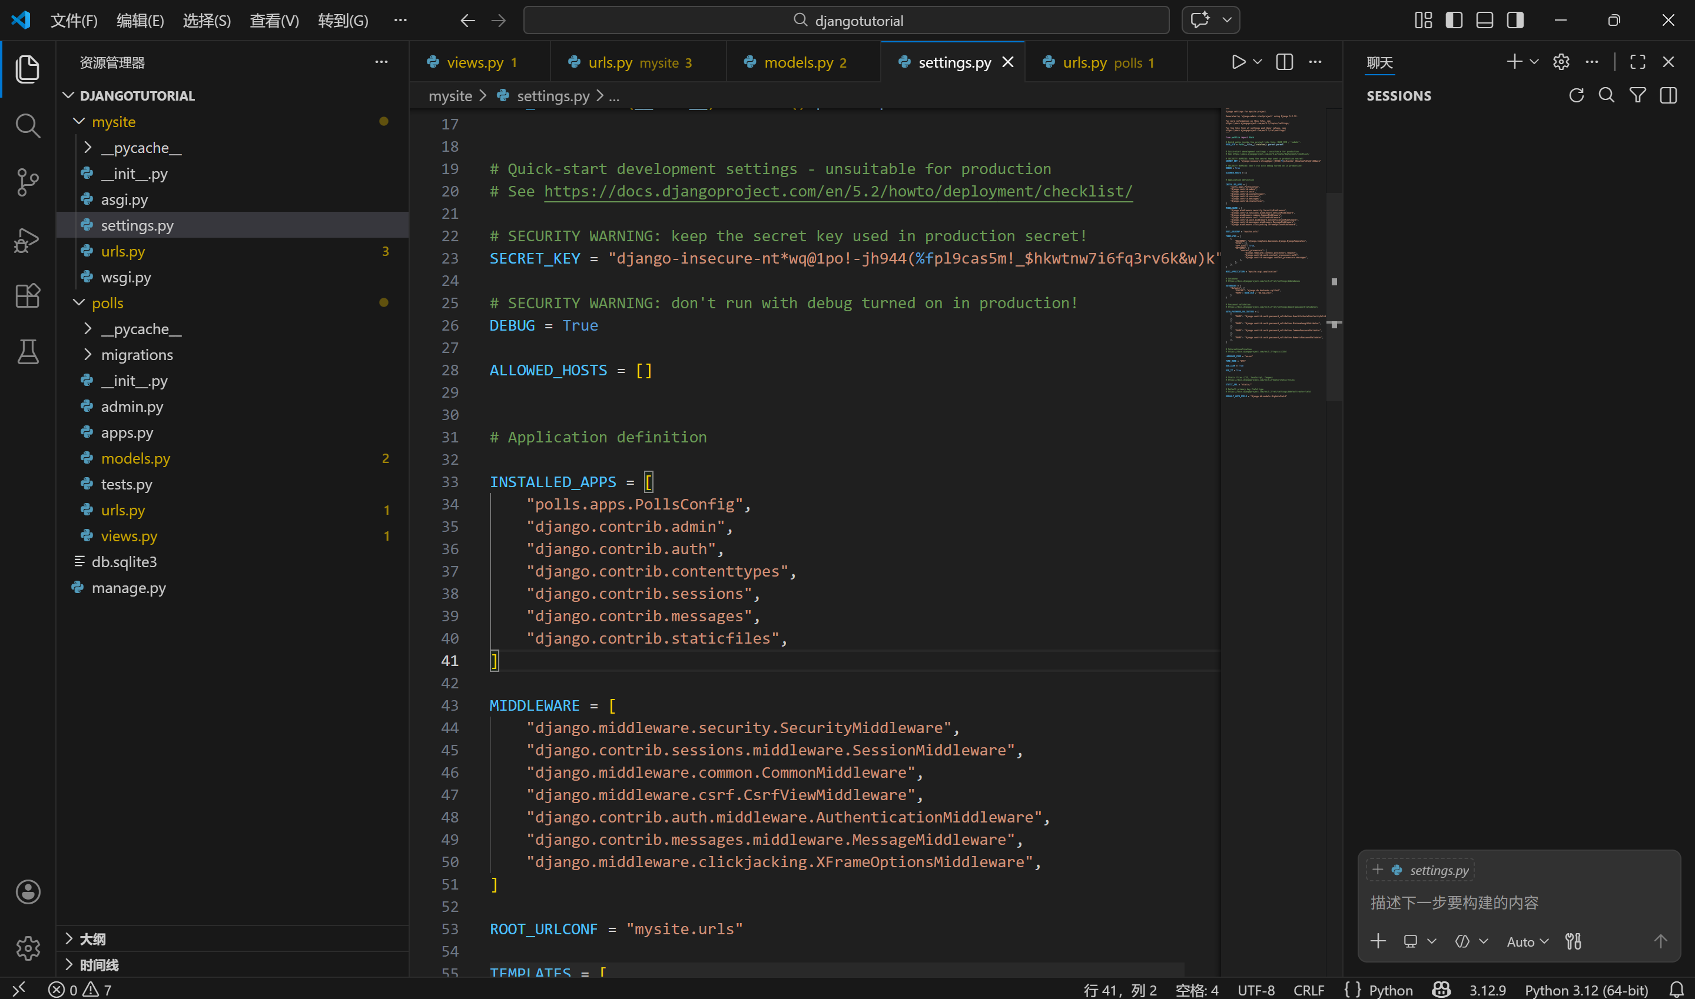Open Run and Debug view
The width and height of the screenshot is (1695, 999).
pos(28,239)
